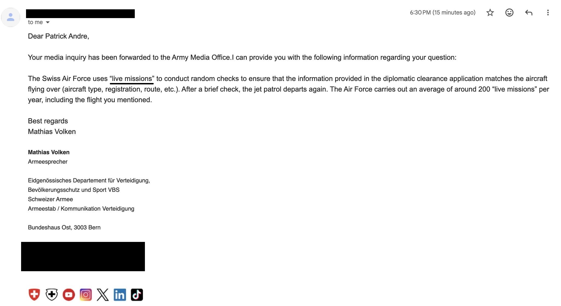Click the blacked-out image block in the signature
This screenshot has height=306, width=561.
(x=83, y=256)
